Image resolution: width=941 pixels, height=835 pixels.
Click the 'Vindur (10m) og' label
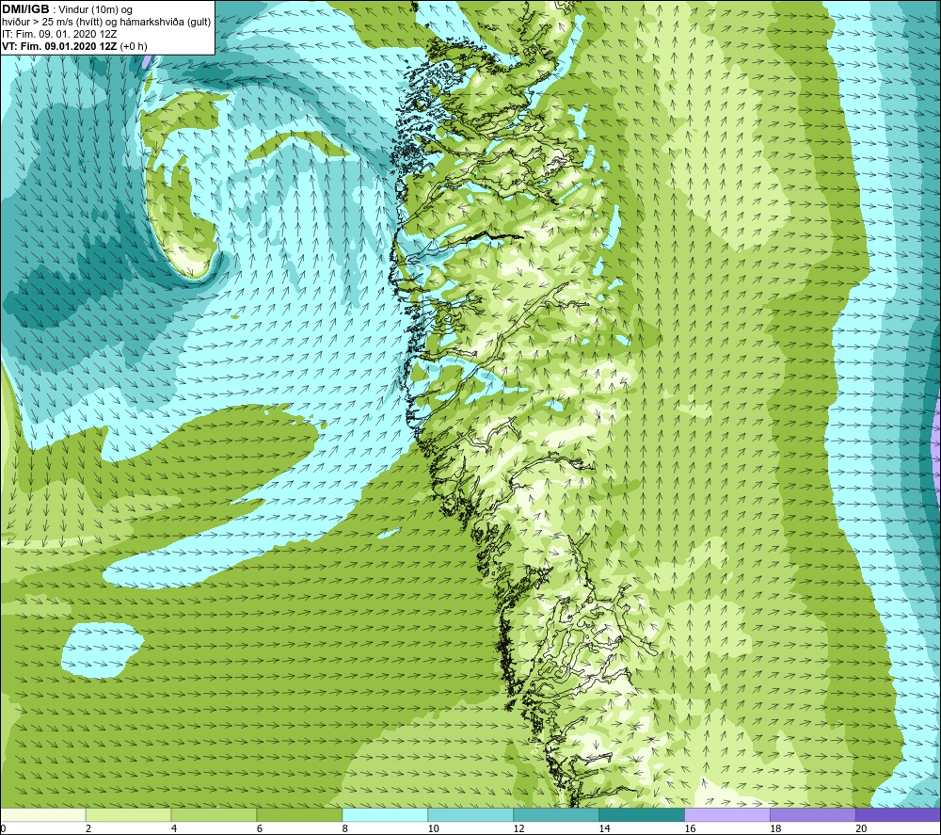pos(97,9)
